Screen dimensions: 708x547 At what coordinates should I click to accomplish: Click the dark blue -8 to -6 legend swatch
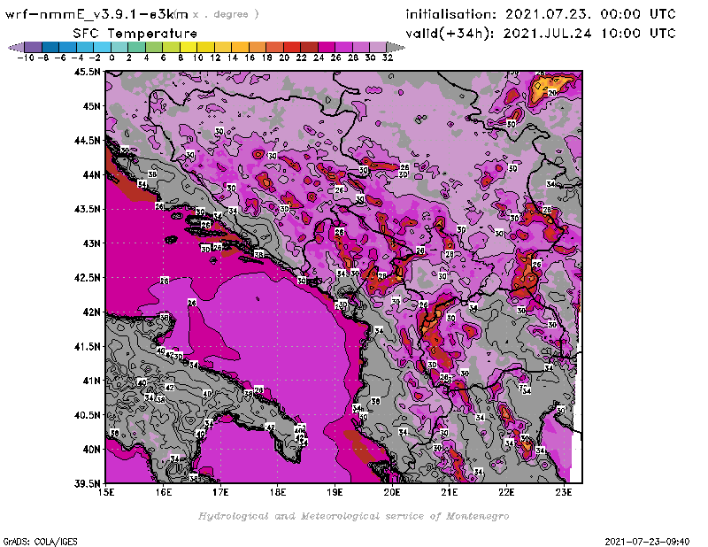coord(50,47)
